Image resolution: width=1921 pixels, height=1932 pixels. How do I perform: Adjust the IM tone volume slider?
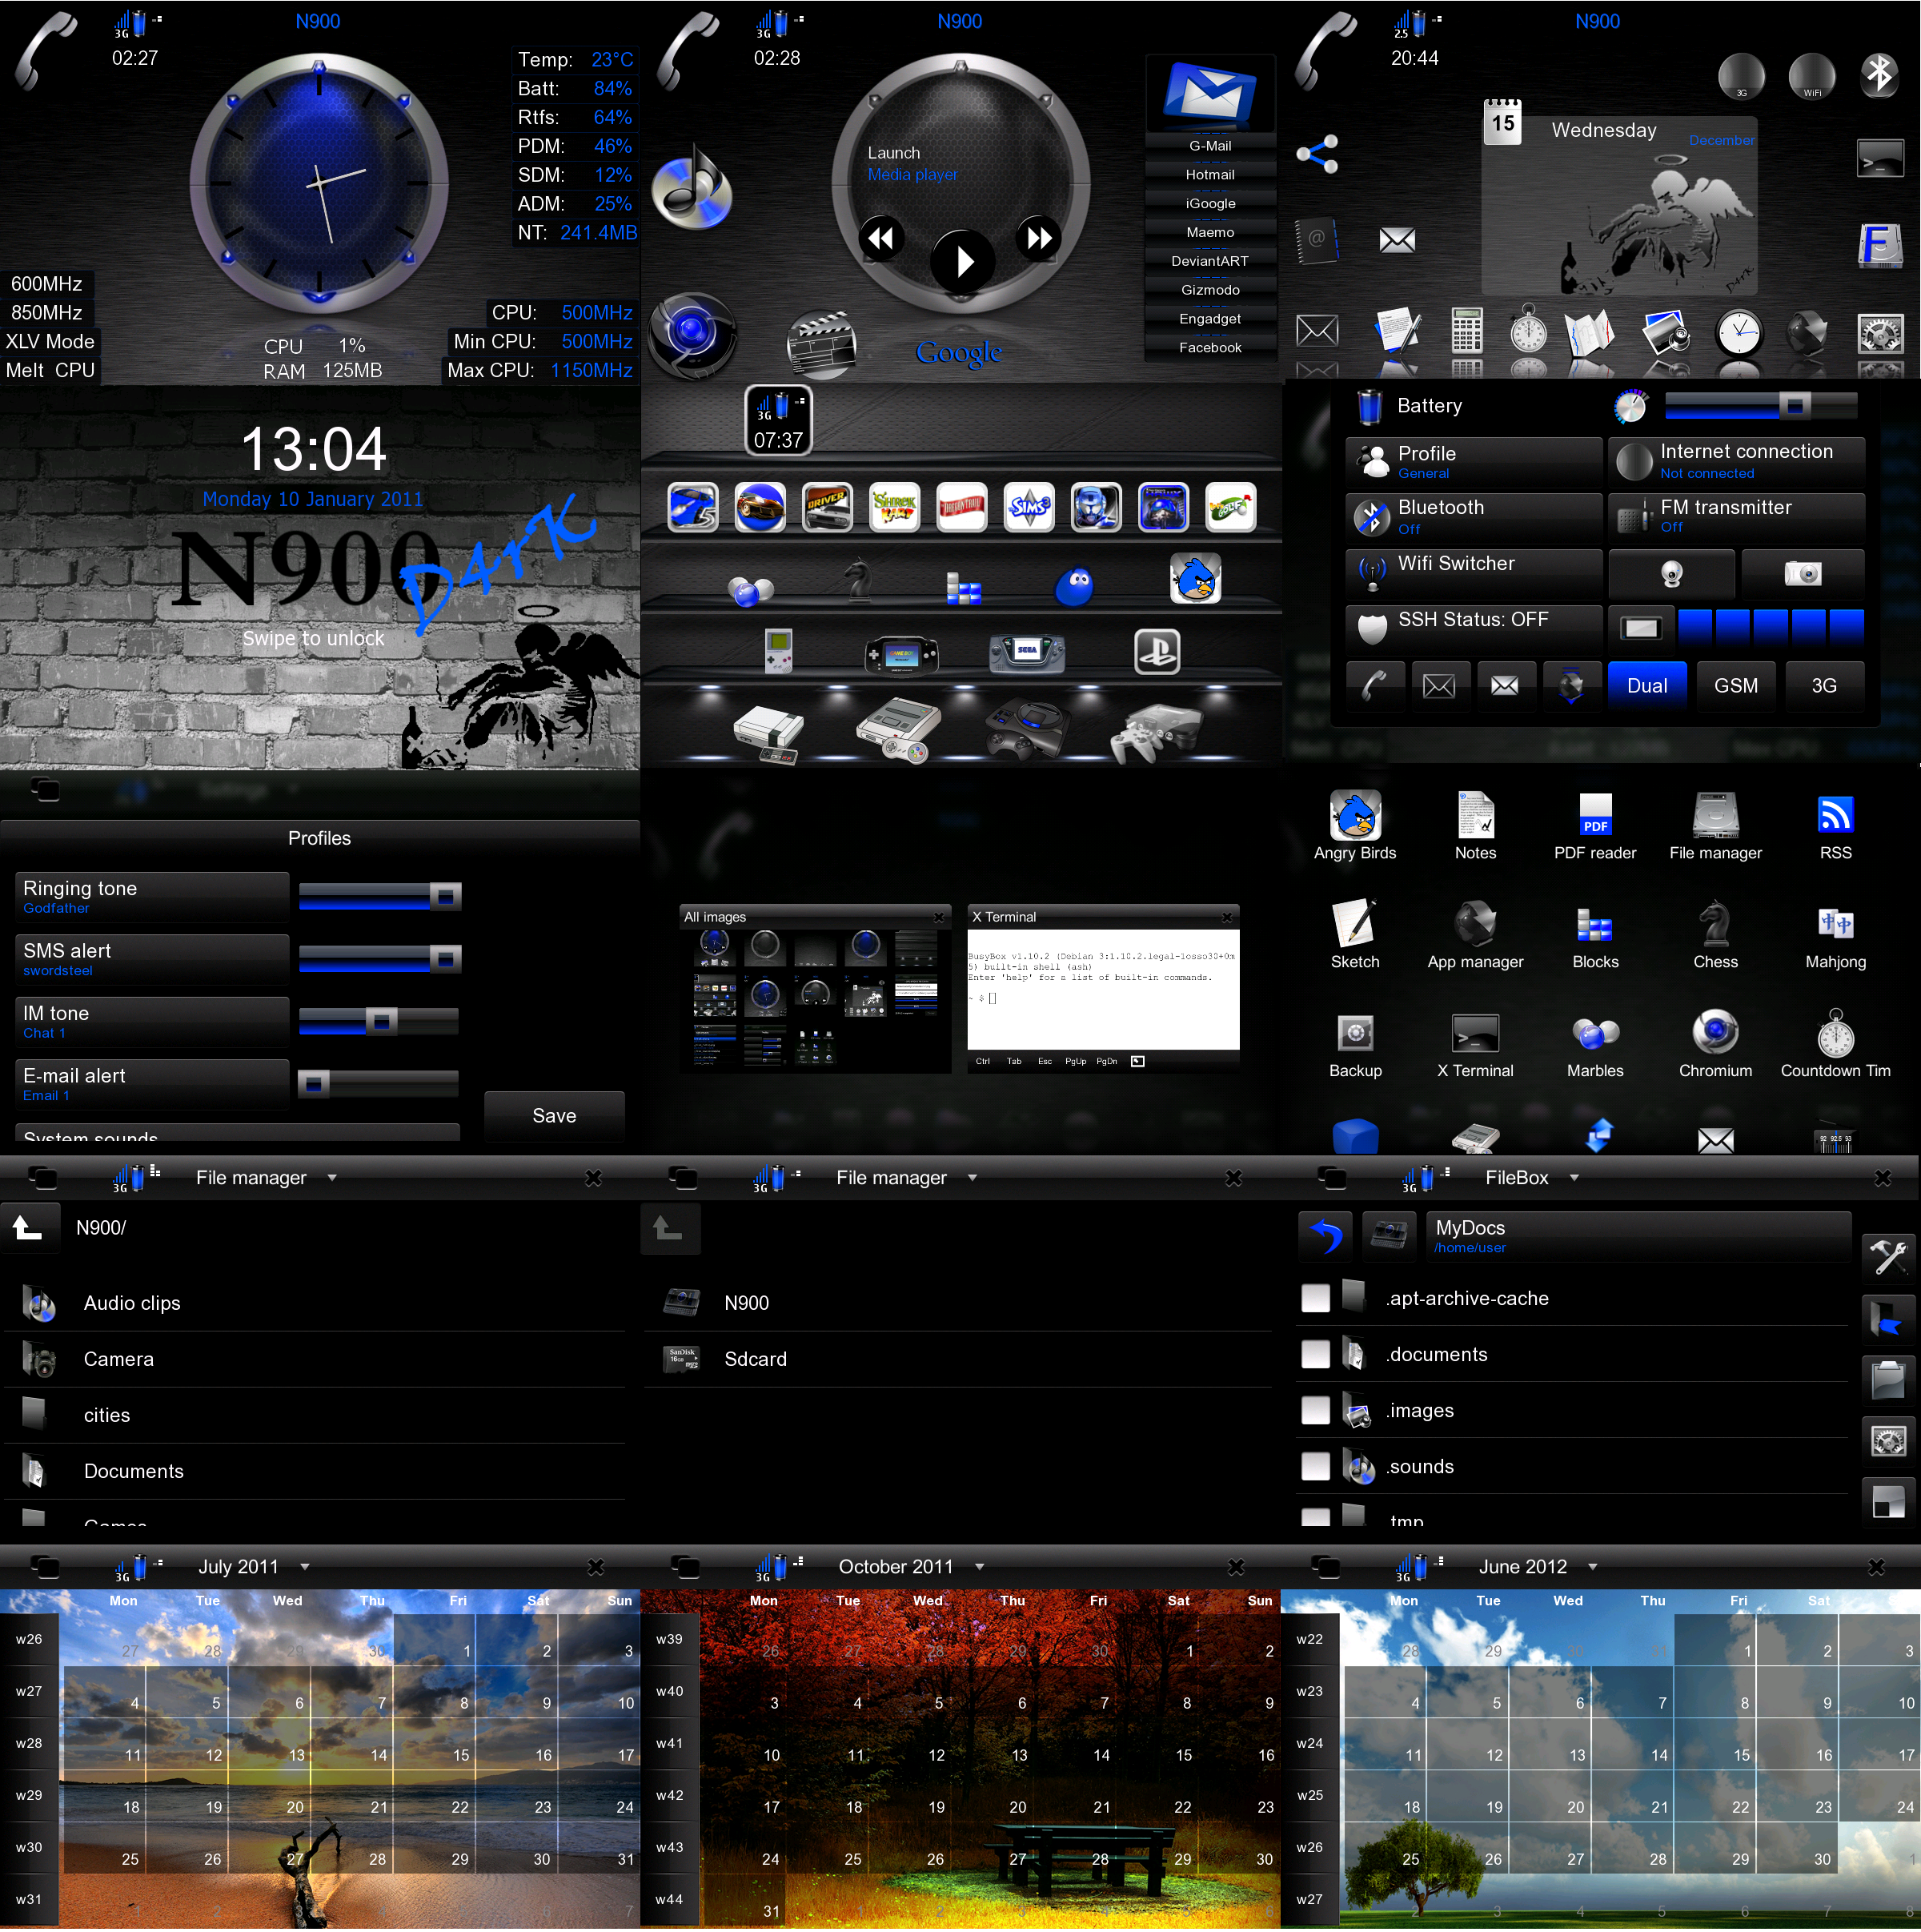pos(379,1022)
